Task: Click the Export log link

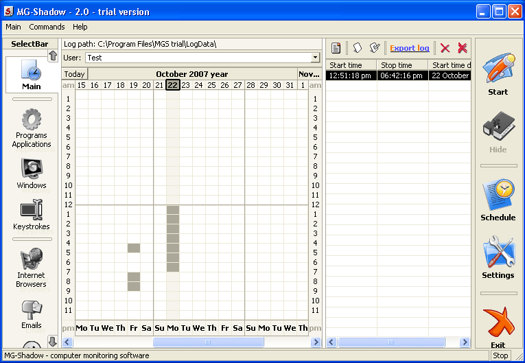Action: [410, 48]
